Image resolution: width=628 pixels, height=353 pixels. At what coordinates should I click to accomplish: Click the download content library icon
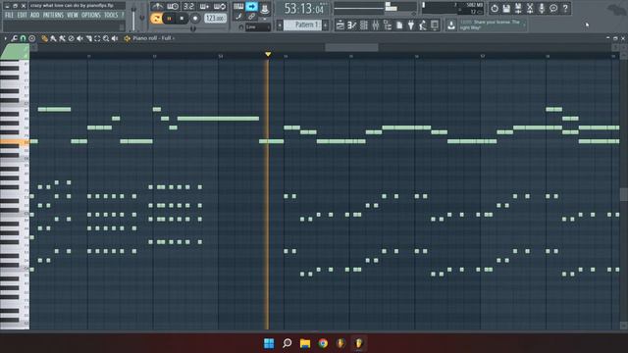[x=451, y=25]
